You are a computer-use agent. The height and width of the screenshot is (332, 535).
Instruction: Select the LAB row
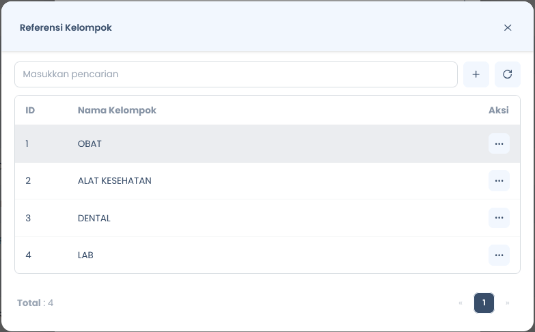[268, 255]
